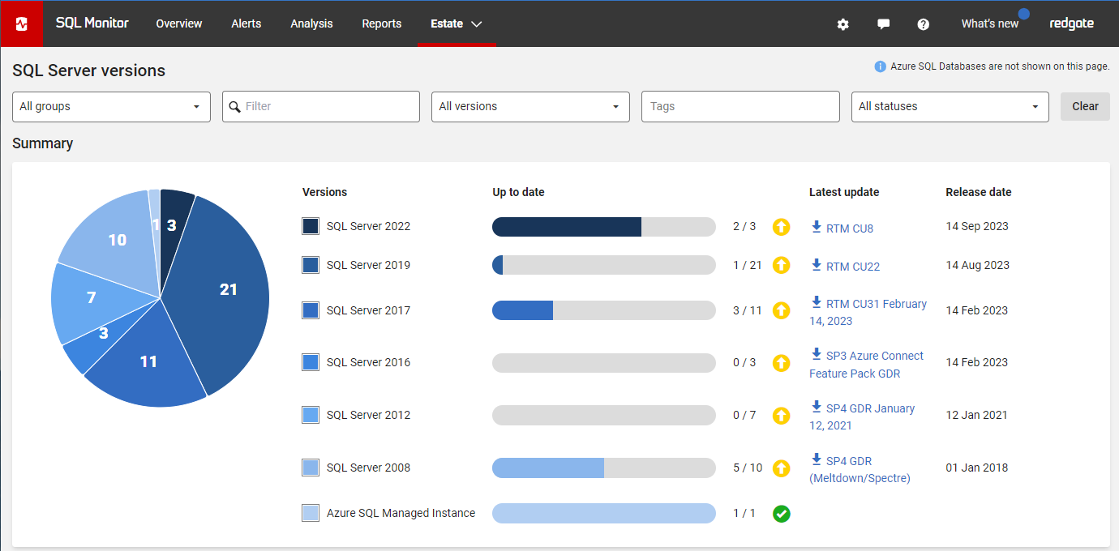This screenshot has width=1119, height=551.
Task: Open the RTM CU8 update link
Action: pyautogui.click(x=849, y=229)
